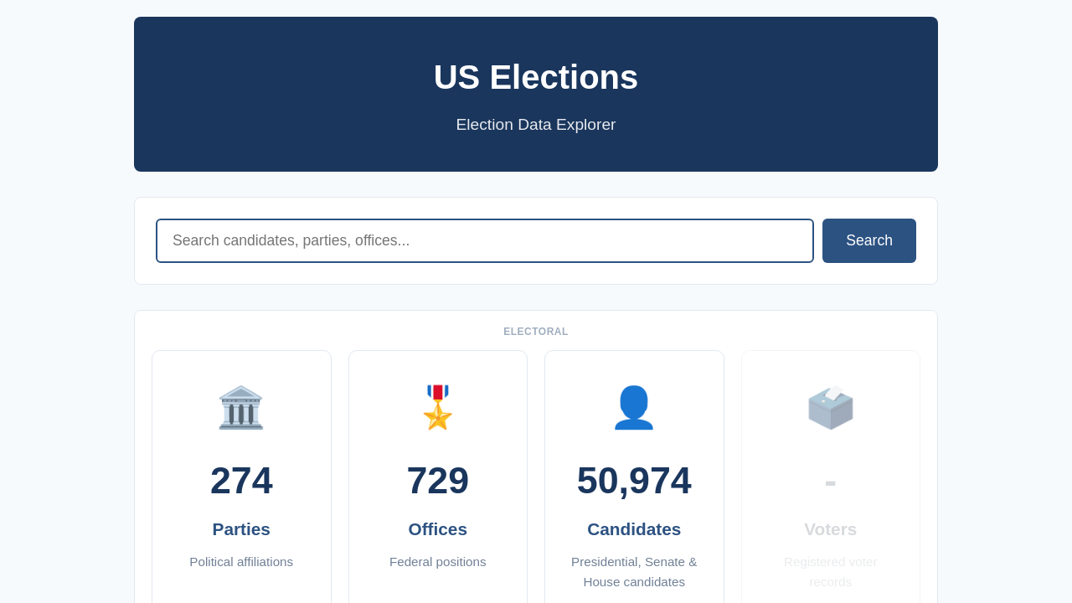Viewport: 1072px width, 603px height.
Task: Select the greyed-out Voters label
Action: coord(831,529)
